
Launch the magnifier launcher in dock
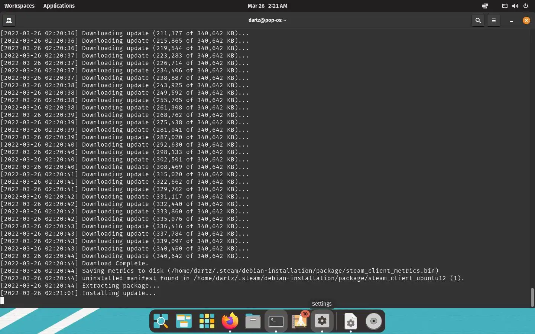coord(161,321)
